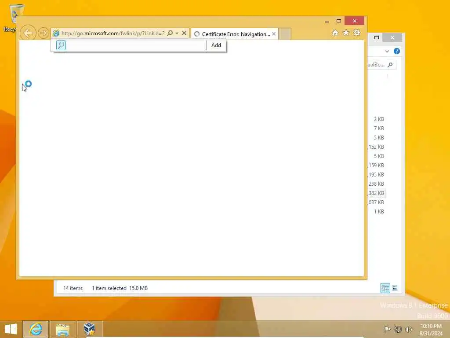
Task: Close the Certificate Error tab
Action: (x=274, y=34)
